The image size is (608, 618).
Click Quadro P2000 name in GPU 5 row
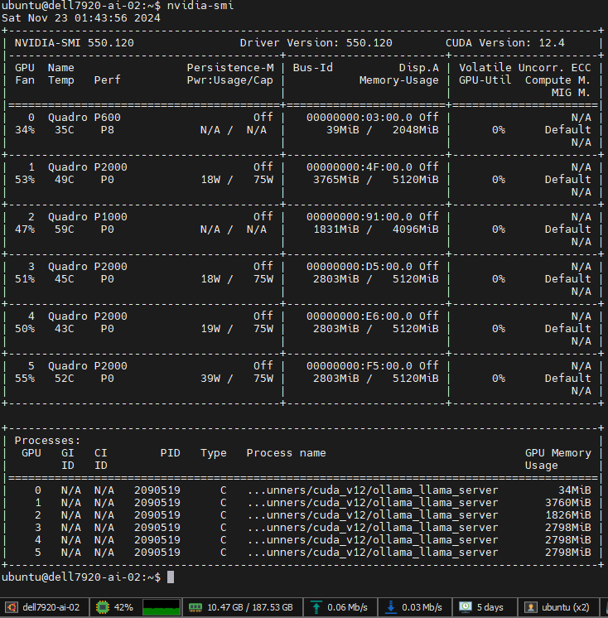pos(88,366)
